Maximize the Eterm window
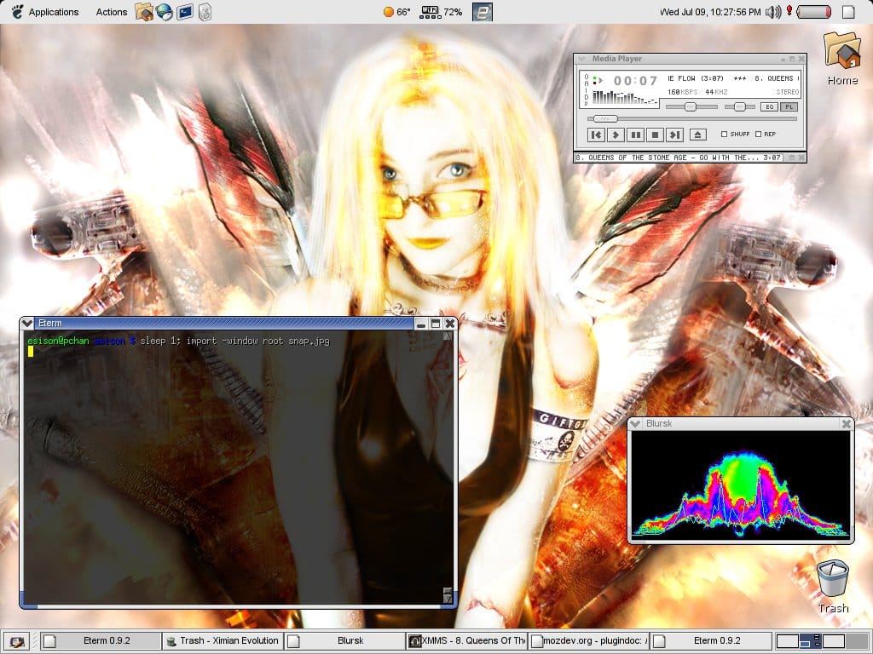Image resolution: width=873 pixels, height=654 pixels. tap(436, 323)
